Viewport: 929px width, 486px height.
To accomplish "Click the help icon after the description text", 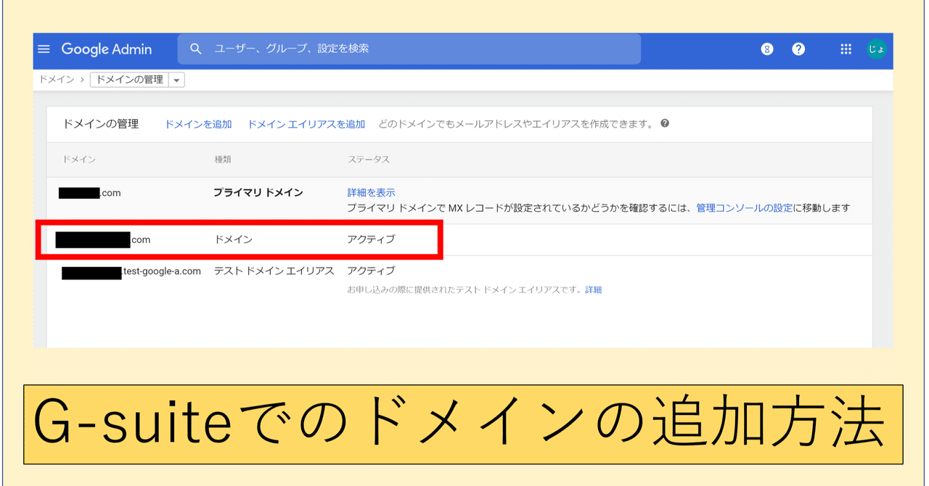I will tap(665, 123).
